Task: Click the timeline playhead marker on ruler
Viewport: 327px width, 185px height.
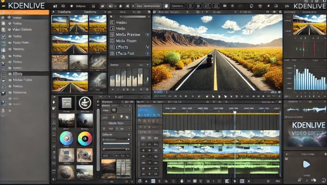Action: 235,113
